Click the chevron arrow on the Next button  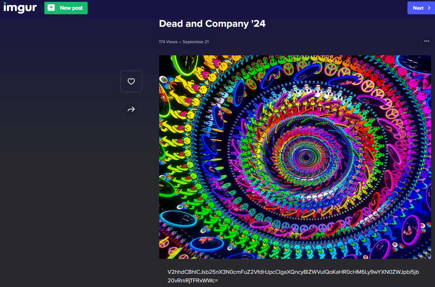pos(429,8)
